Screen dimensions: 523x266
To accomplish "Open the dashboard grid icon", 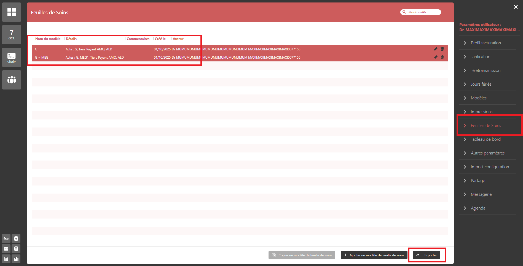I will pyautogui.click(x=12, y=12).
